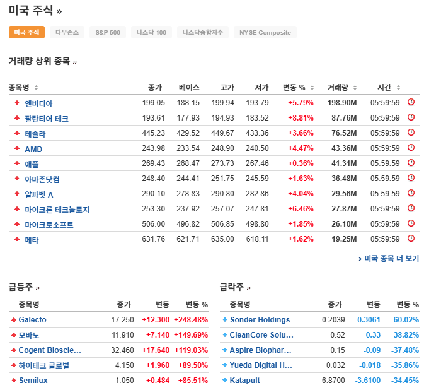Viewport: 424px width, 390px height.
Task: Open the Yueda Digital H... loser link
Action: point(261,365)
